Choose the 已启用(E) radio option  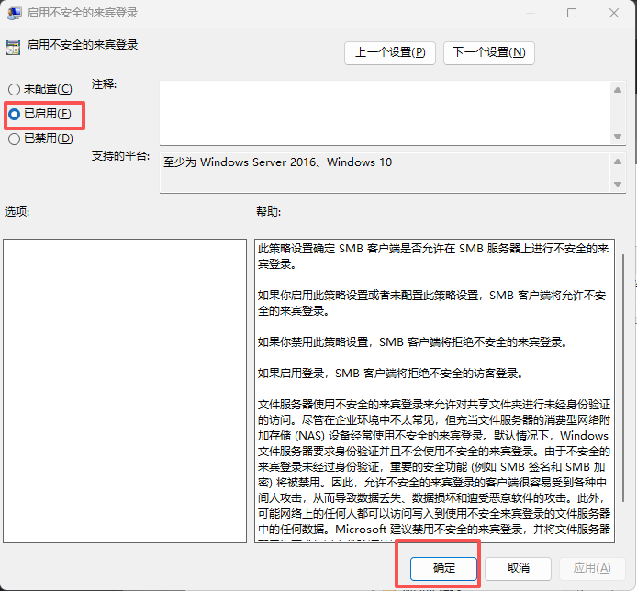tap(14, 114)
